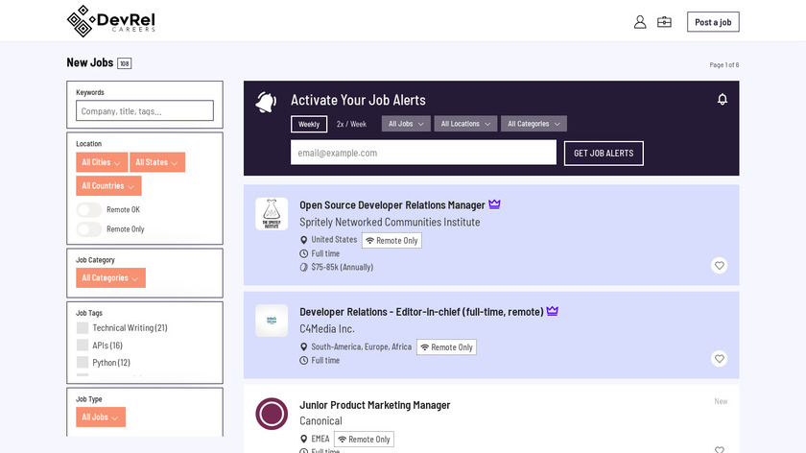Toggle the Remote Only switch
This screenshot has width=806, height=453.
pyautogui.click(x=89, y=229)
